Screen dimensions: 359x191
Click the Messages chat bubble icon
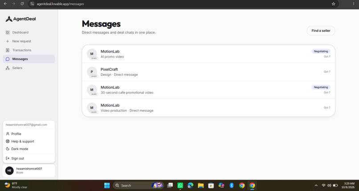tap(8, 59)
